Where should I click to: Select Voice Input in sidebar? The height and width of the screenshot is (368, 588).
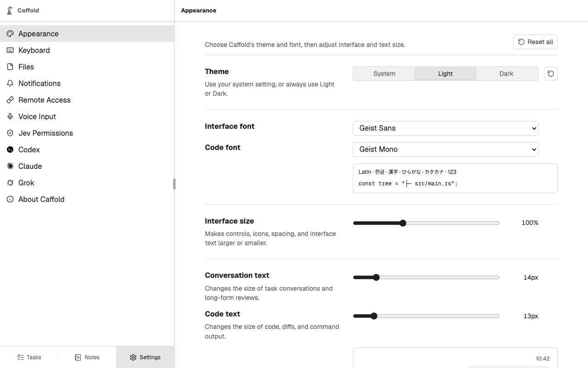87,116
